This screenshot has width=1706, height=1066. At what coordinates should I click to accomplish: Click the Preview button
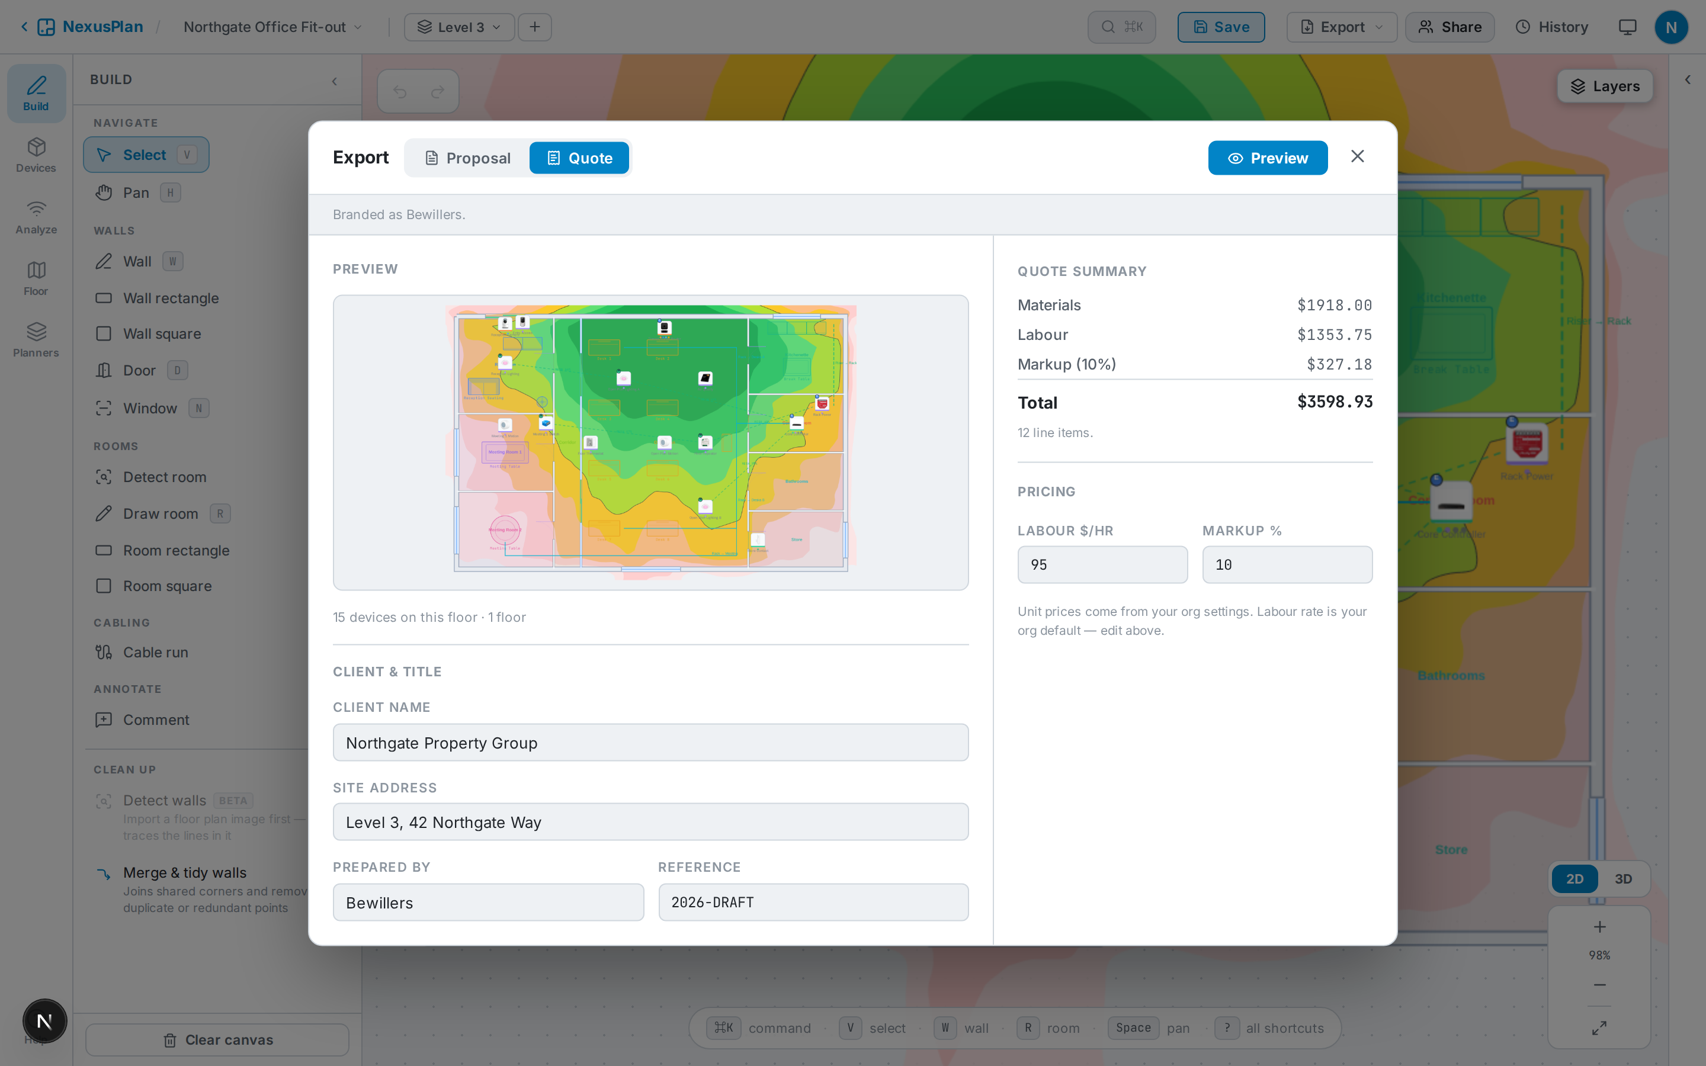click(x=1268, y=158)
